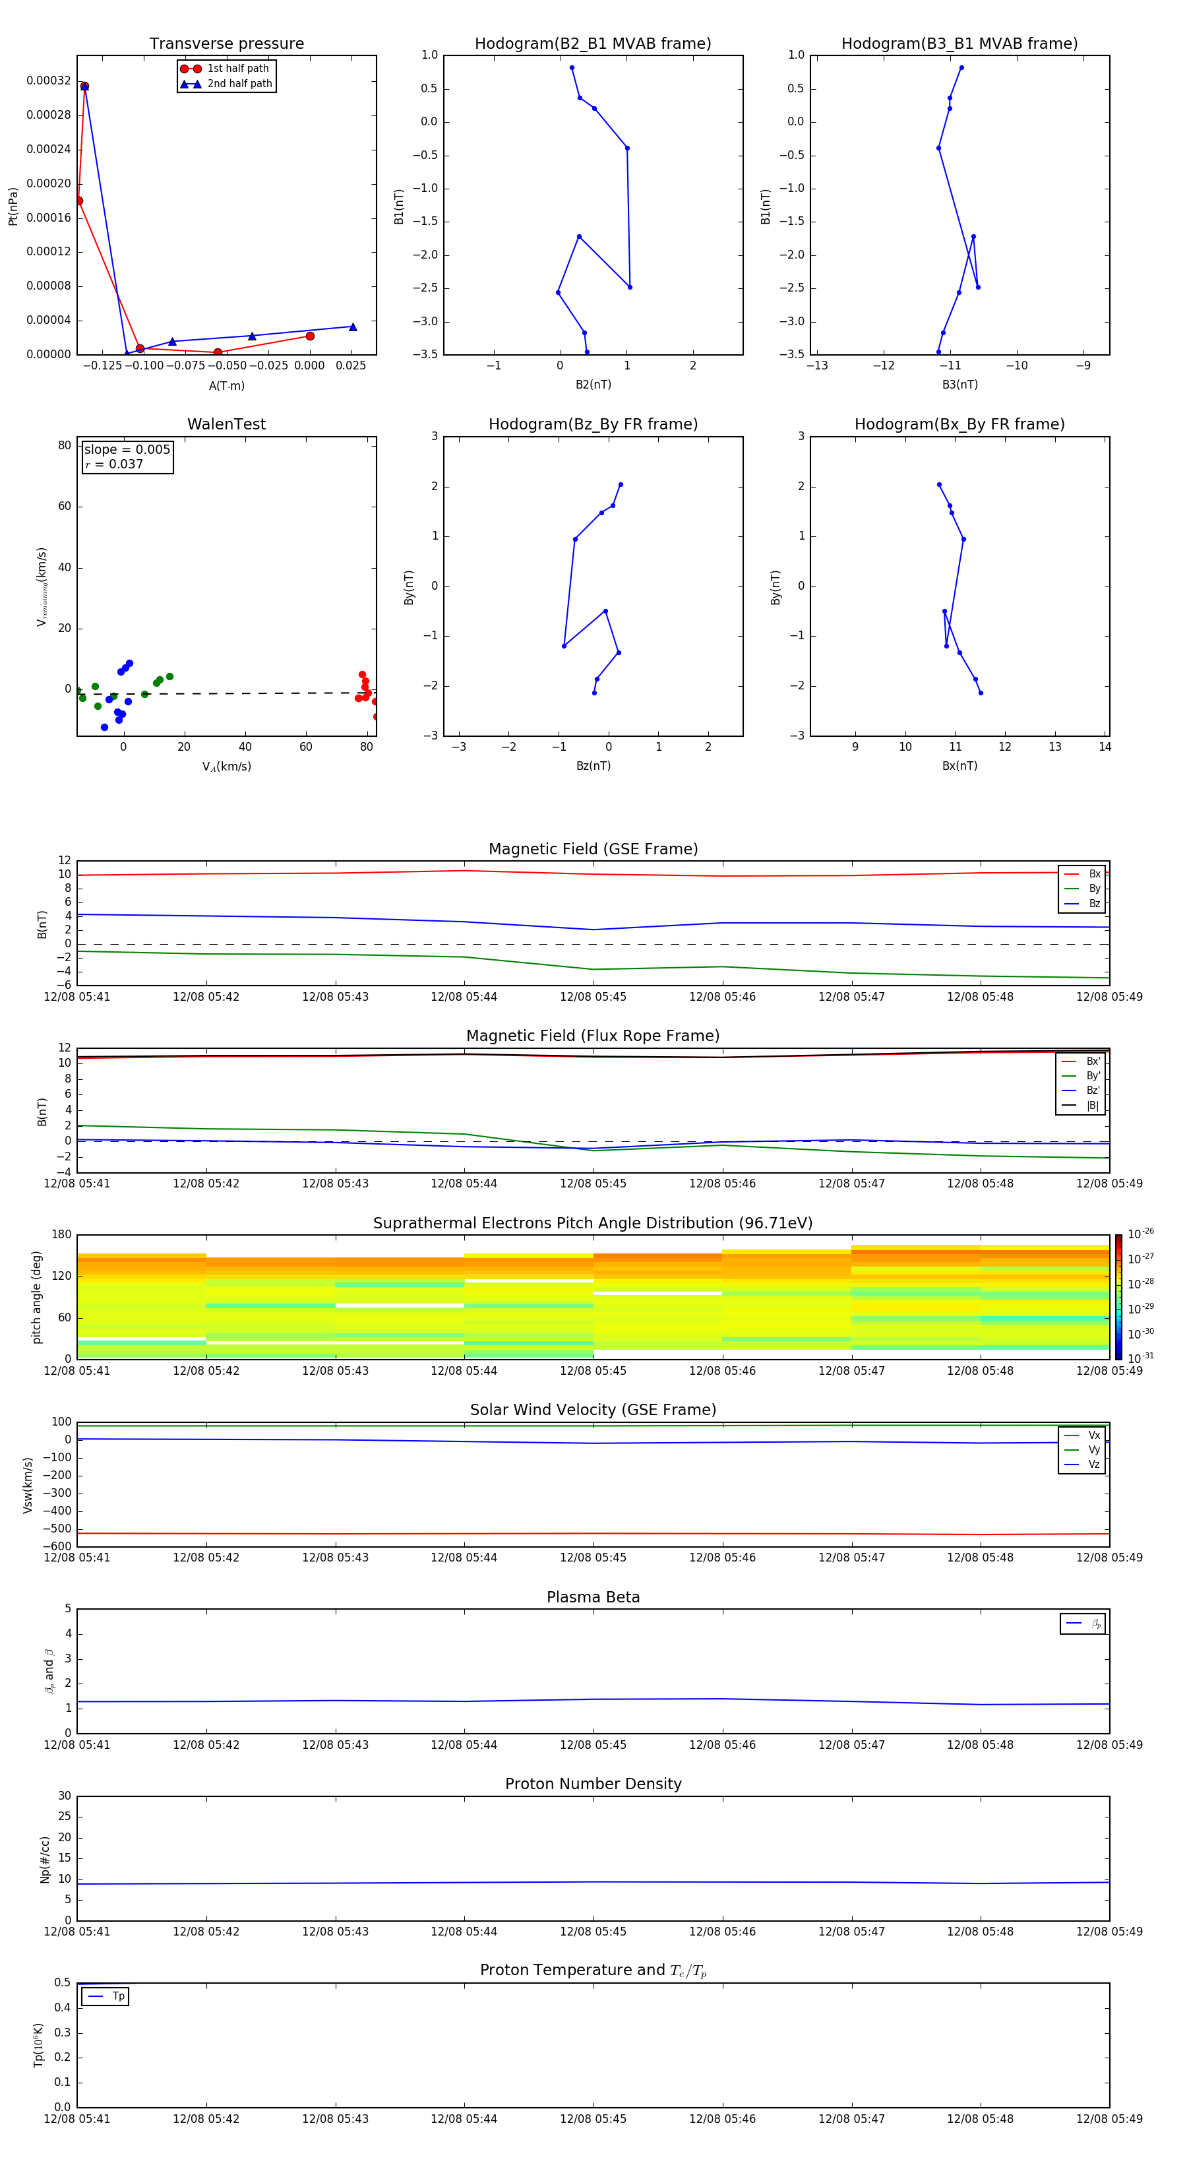Click the "Transverse pressure" plot title
1187x2177 pixels.
point(226,43)
